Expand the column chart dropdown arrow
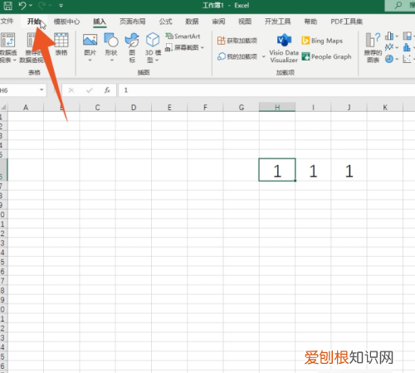Screen dimensions: 415x373 (x=397, y=36)
